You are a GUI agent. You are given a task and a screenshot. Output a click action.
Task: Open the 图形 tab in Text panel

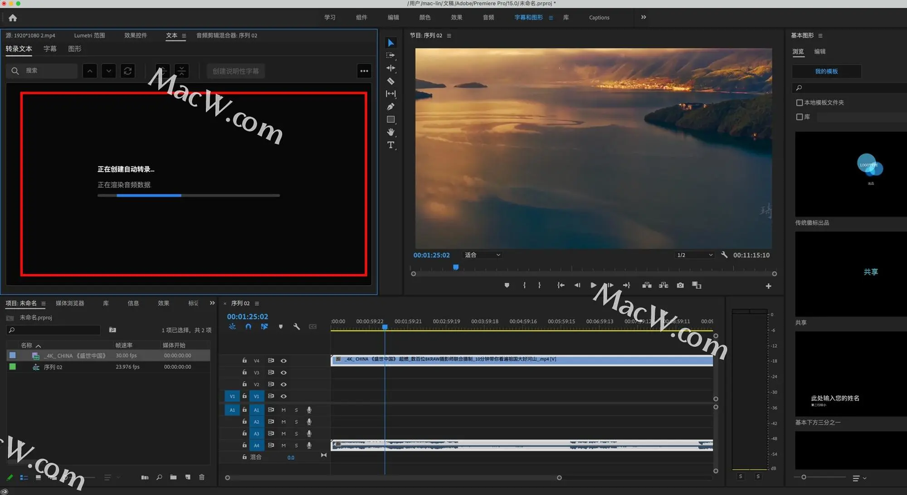pos(74,49)
